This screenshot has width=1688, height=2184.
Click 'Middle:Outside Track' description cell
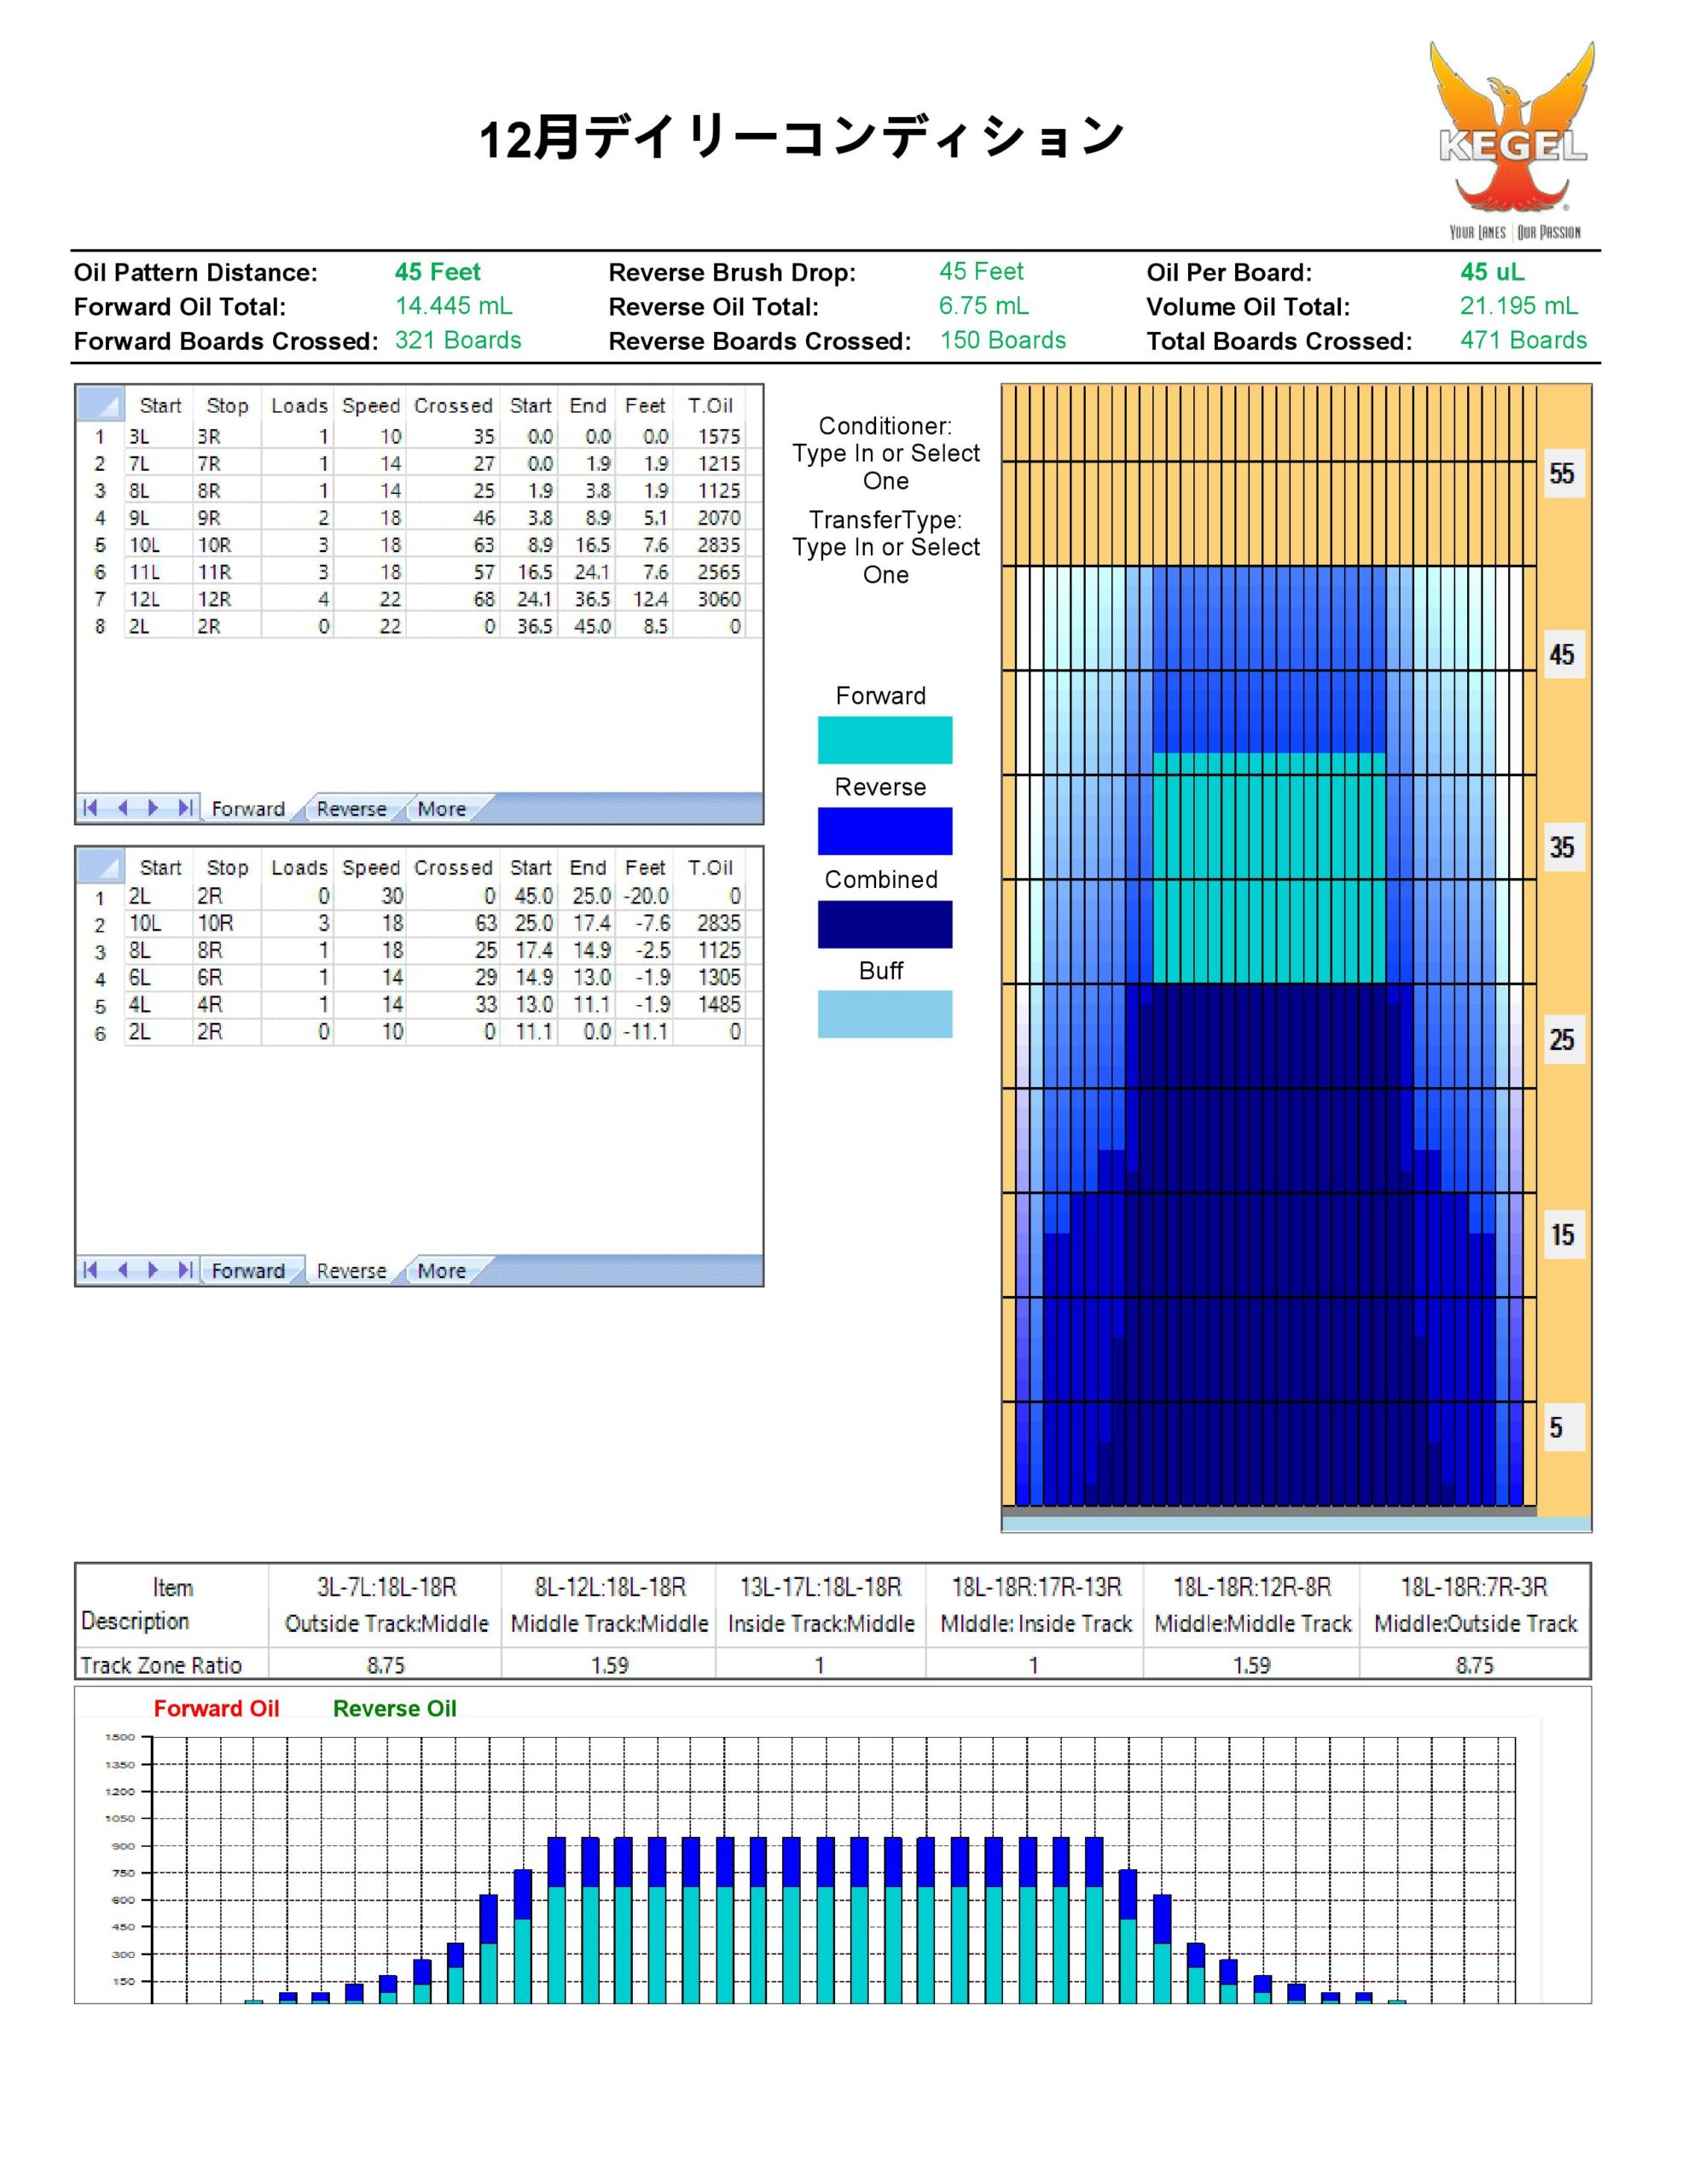click(1475, 1623)
